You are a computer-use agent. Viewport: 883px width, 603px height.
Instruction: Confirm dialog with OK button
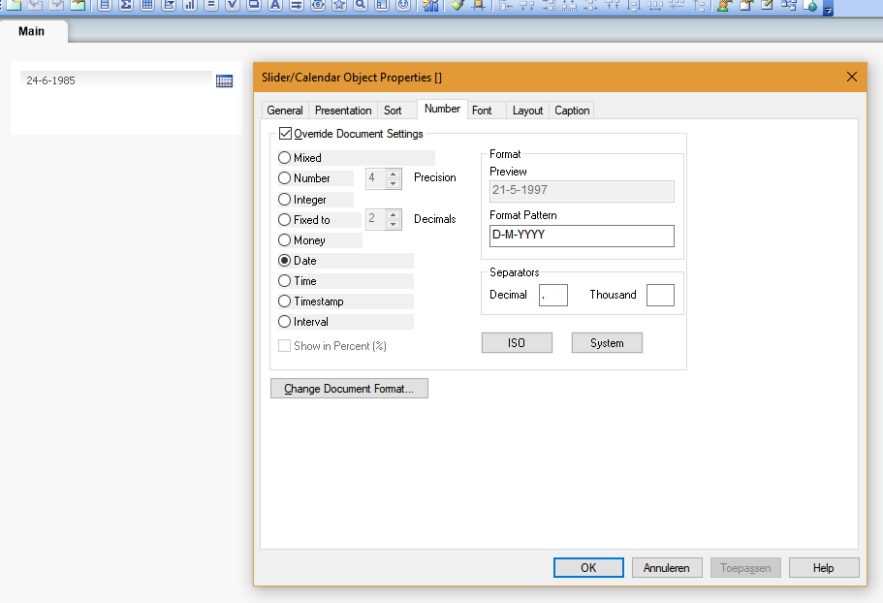588,567
